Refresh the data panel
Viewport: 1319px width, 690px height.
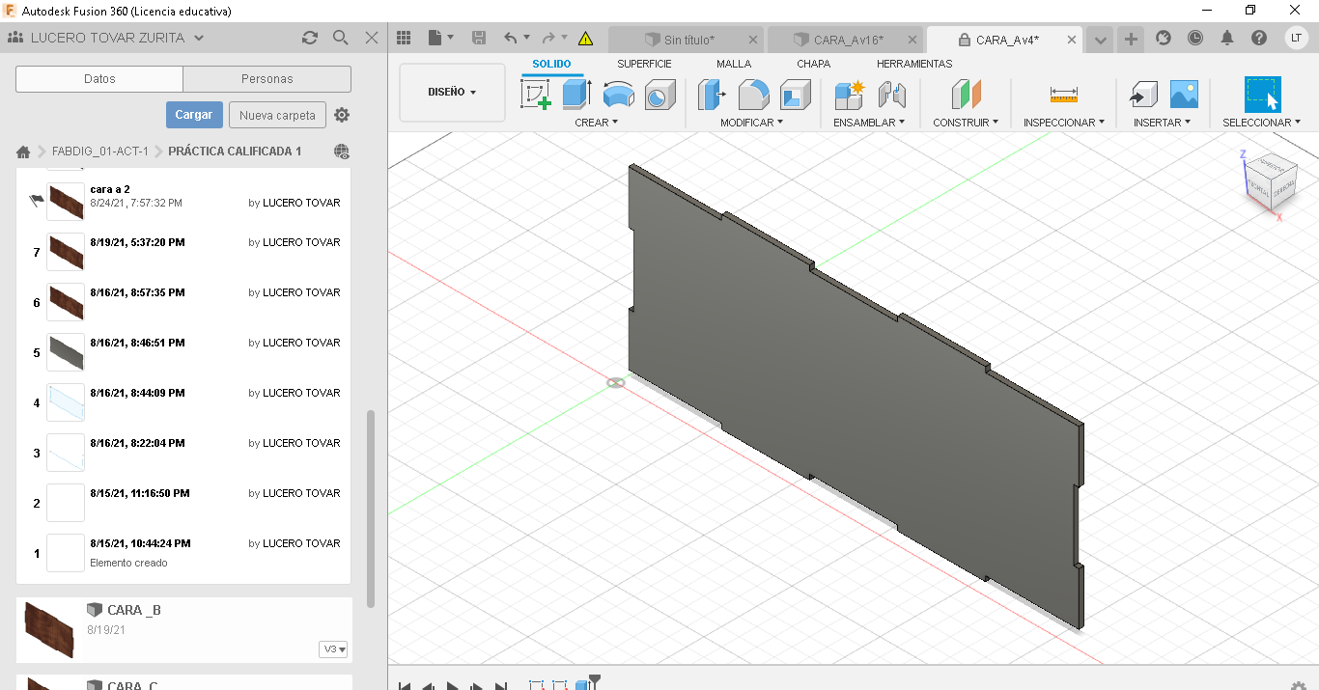pos(310,38)
